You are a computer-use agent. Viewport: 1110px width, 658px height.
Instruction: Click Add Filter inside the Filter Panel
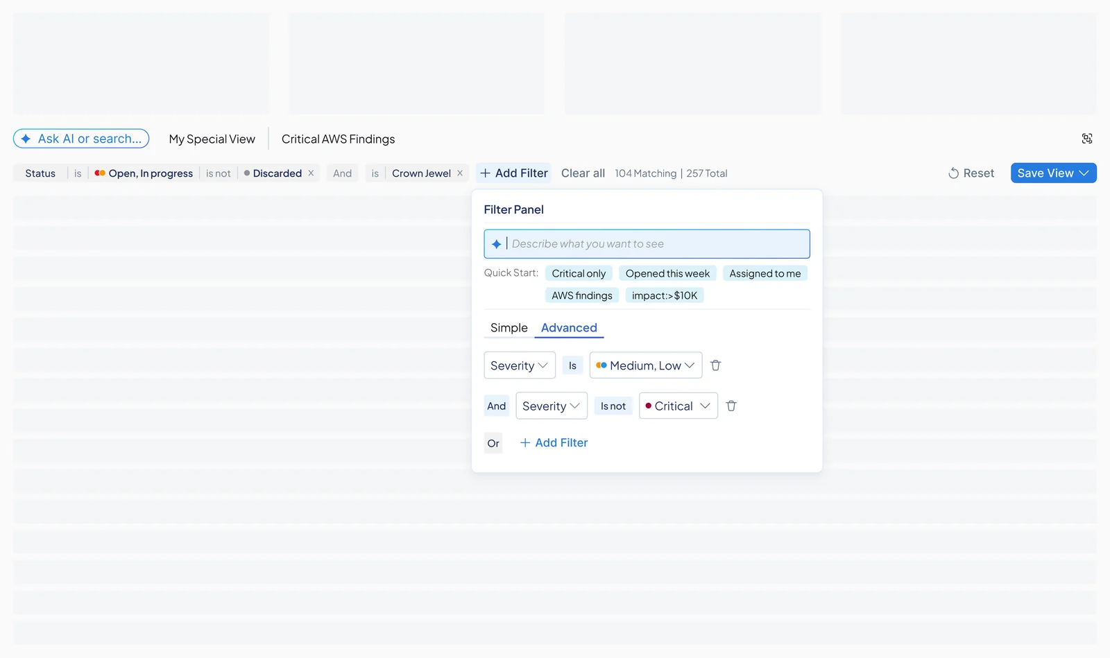554,443
